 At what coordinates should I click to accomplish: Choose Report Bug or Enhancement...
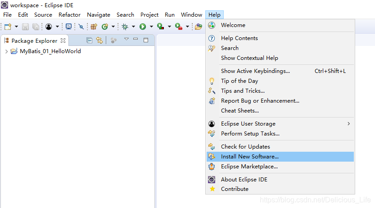(280, 101)
